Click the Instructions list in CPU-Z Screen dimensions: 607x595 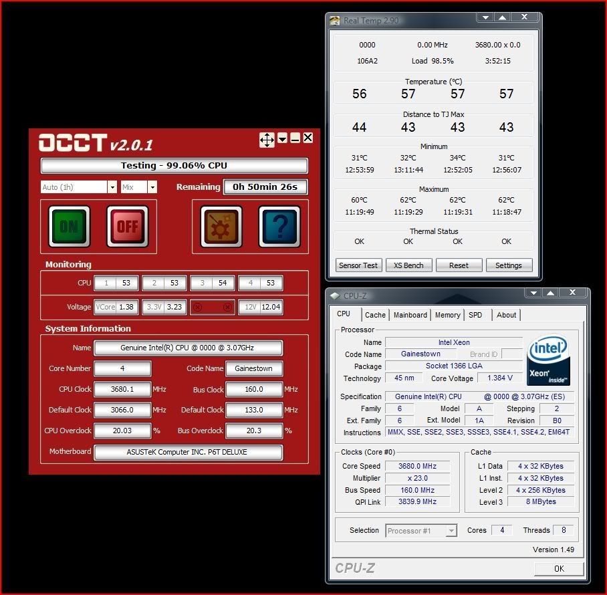click(479, 433)
